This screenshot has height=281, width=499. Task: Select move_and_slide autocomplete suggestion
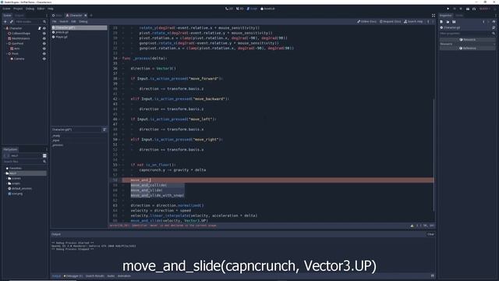[x=157, y=190]
